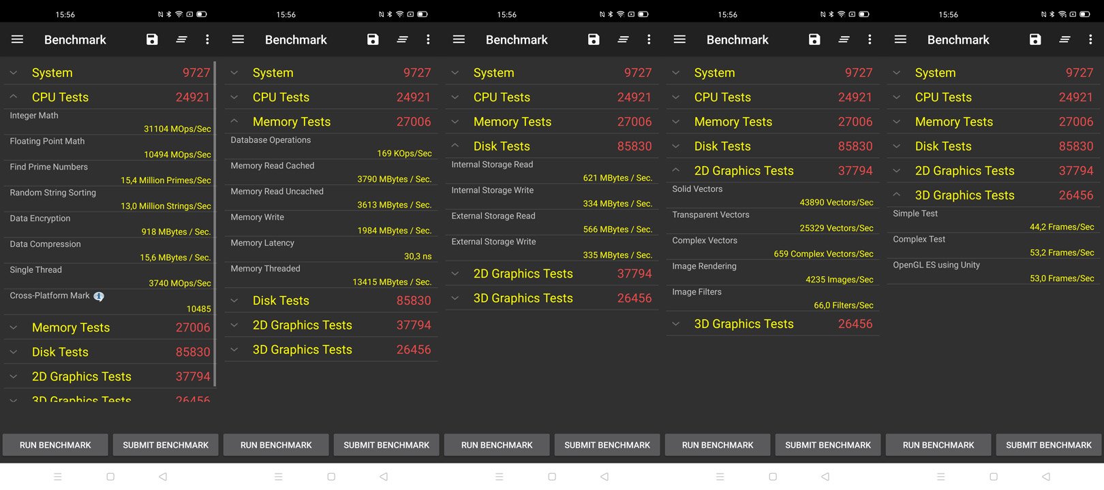Open overflow menu on the screen with CPU Tests expanded

click(207, 39)
